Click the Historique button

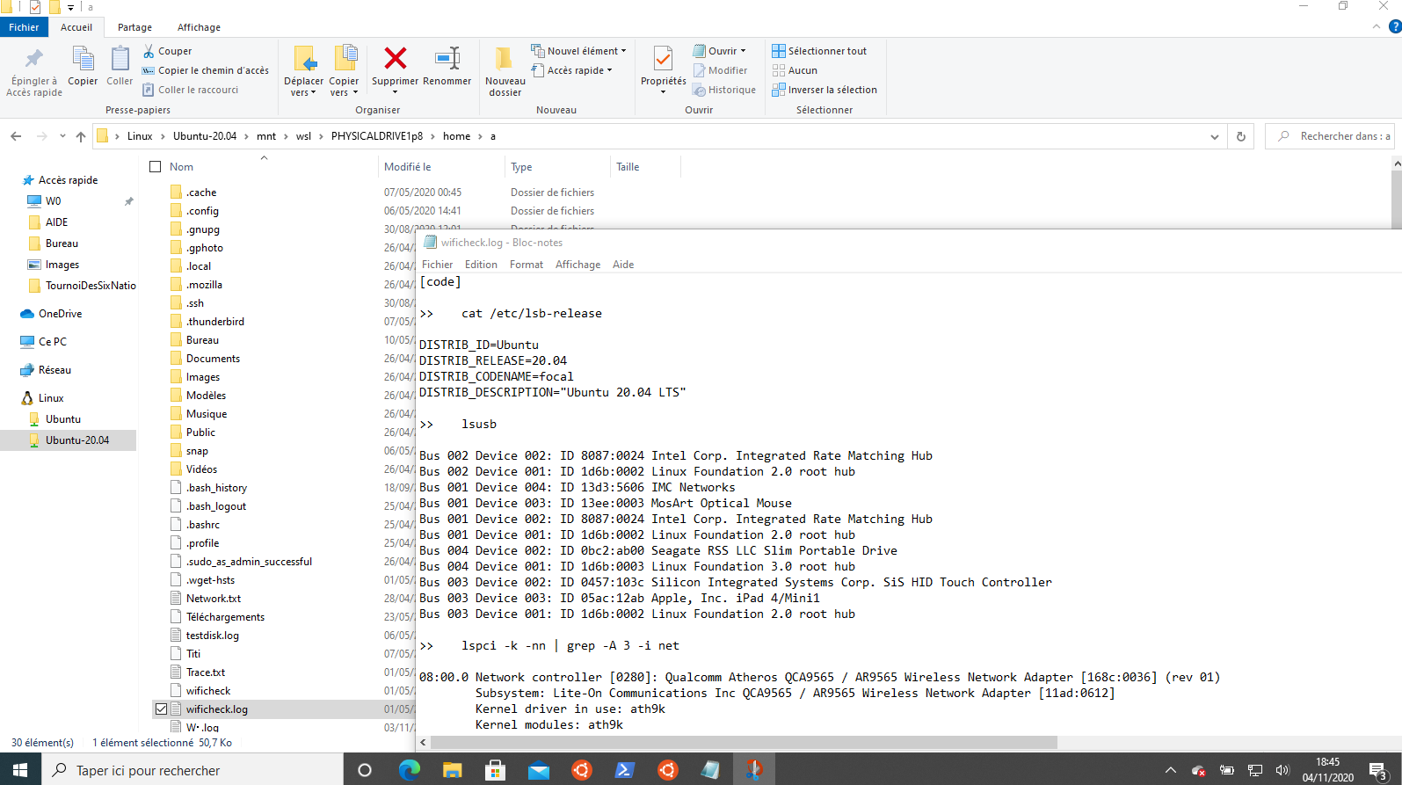724,90
